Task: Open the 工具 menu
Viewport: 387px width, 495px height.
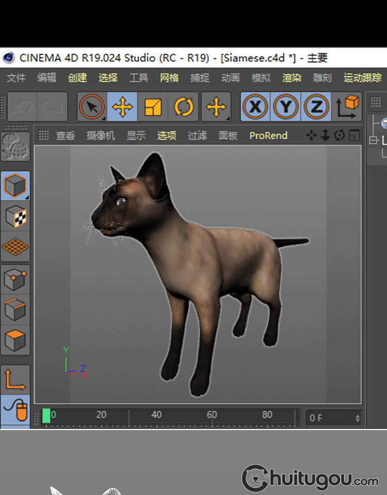Action: pos(139,78)
